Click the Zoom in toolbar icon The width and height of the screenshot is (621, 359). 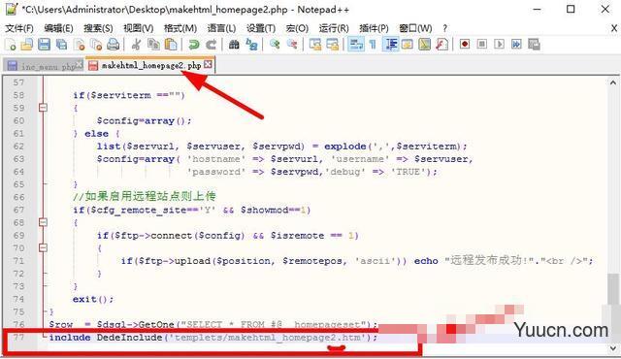[275, 44]
